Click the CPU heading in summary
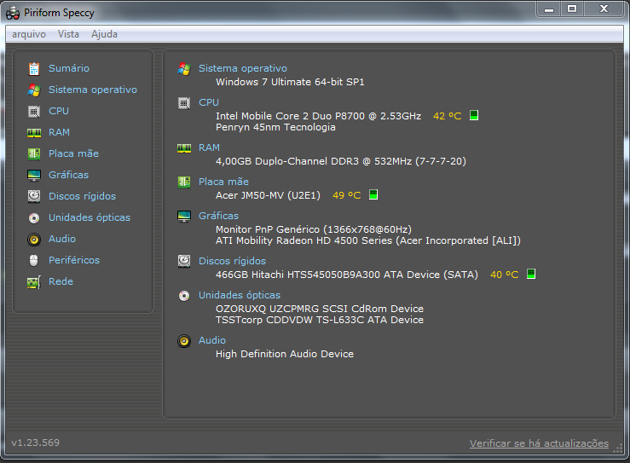Image resolution: width=630 pixels, height=463 pixels. 209,102
